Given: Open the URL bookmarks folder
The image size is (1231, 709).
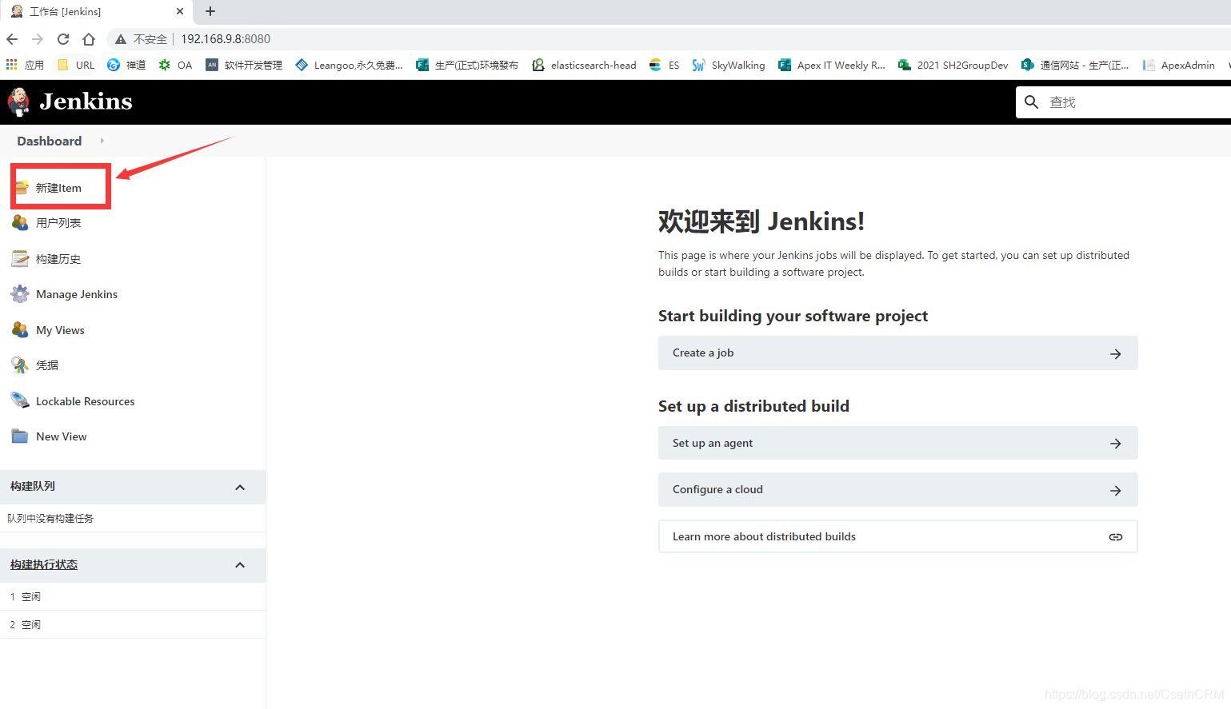Looking at the screenshot, I should coord(76,65).
